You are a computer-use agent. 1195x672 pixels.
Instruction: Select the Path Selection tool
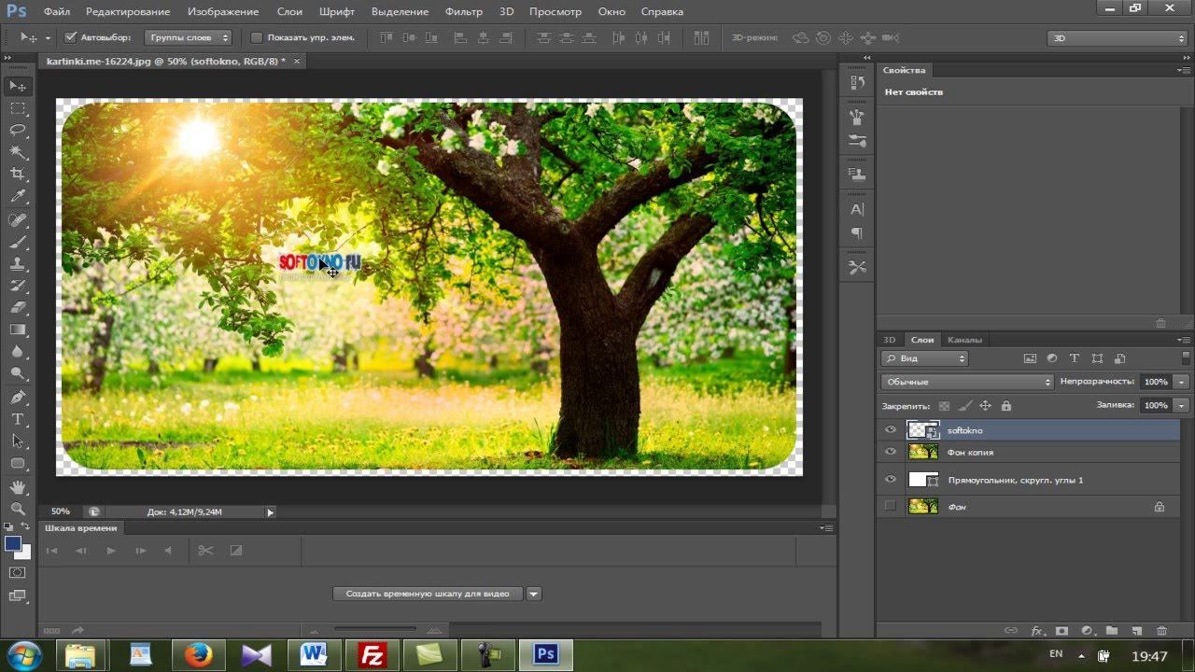tap(18, 441)
